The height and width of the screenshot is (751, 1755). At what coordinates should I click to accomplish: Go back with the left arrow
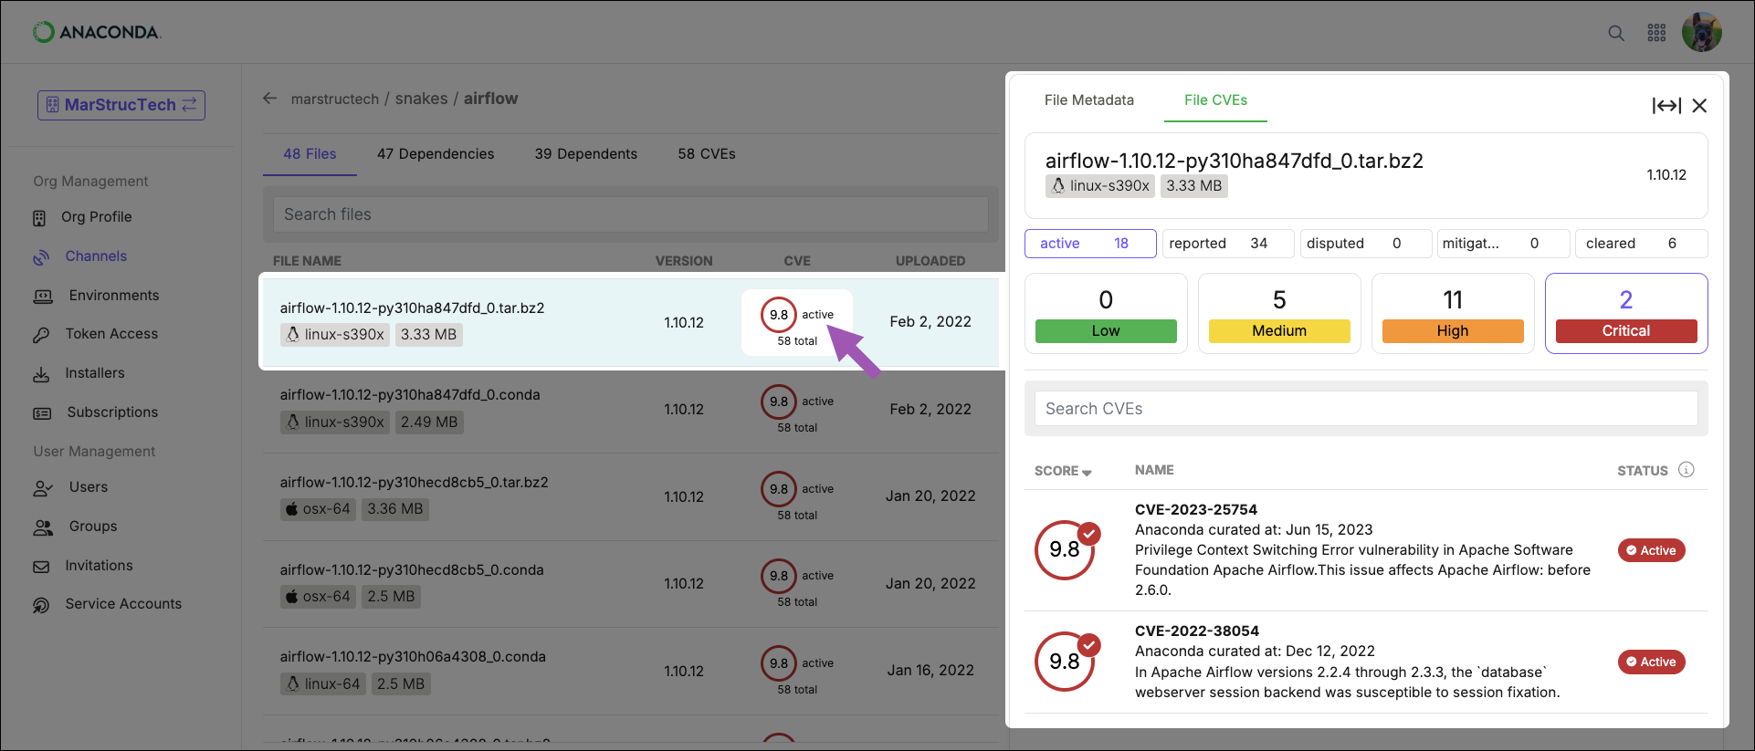click(x=269, y=99)
